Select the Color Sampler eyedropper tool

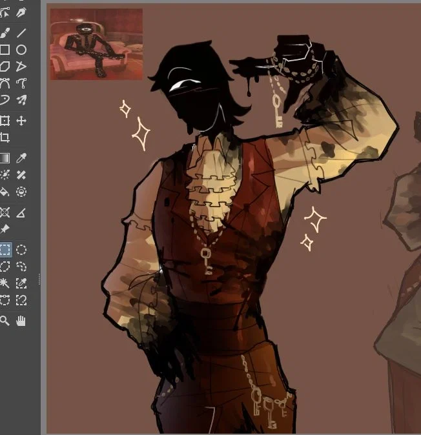(21, 158)
